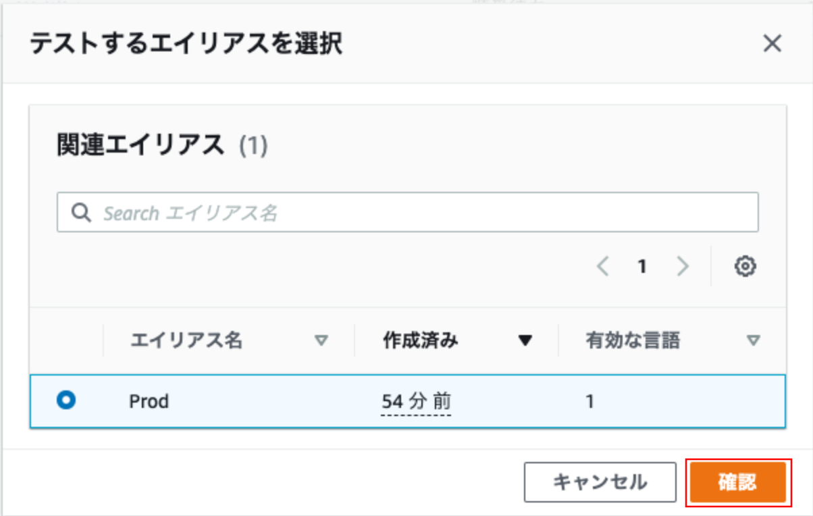Select the Prod alias radio button
Image resolution: width=813 pixels, height=516 pixels.
click(x=66, y=401)
